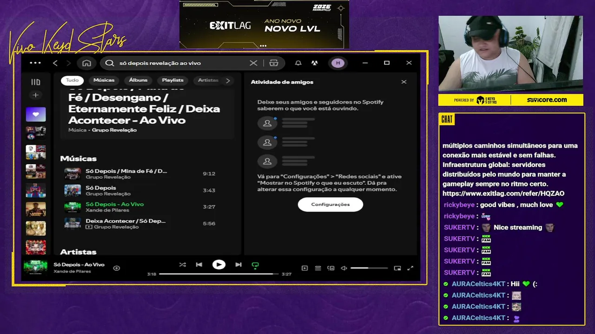Click the Configurações button

click(x=331, y=205)
